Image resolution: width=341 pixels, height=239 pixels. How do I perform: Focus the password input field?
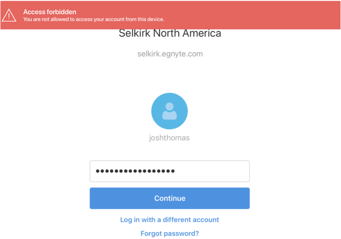pyautogui.click(x=169, y=171)
